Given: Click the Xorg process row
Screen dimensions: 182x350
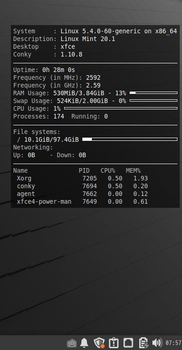Looking at the screenshot, I should 82,178.
